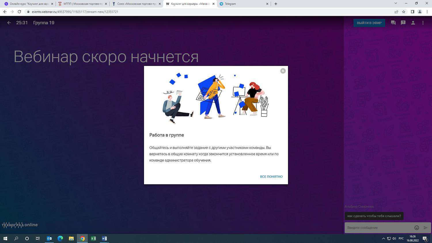Click the ВСЕ ПОНЯТНО link in the dialog
The width and height of the screenshot is (432, 243).
pos(271,176)
